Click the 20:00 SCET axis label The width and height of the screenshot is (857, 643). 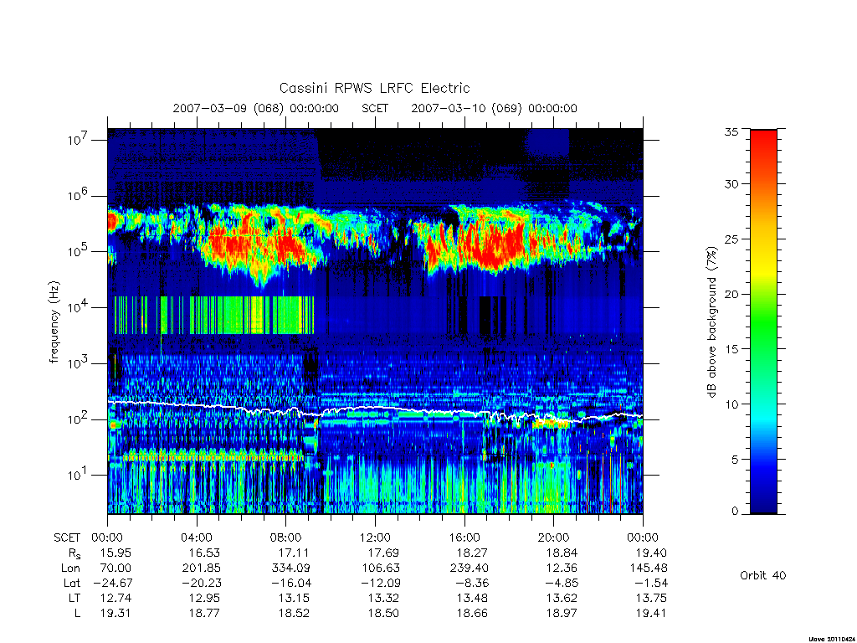click(554, 538)
